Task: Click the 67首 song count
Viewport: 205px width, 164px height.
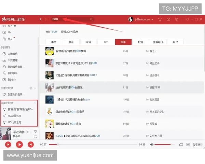Action: pyautogui.click(x=125, y=63)
